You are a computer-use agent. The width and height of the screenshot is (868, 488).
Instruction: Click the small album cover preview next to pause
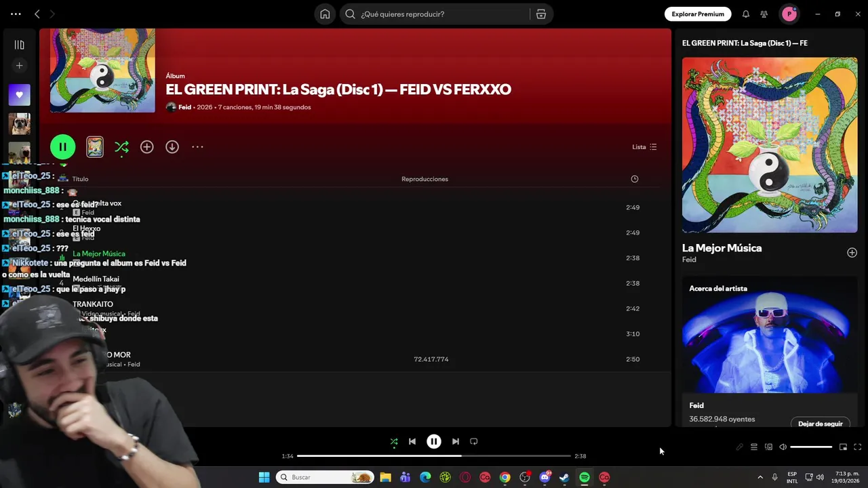pyautogui.click(x=95, y=147)
